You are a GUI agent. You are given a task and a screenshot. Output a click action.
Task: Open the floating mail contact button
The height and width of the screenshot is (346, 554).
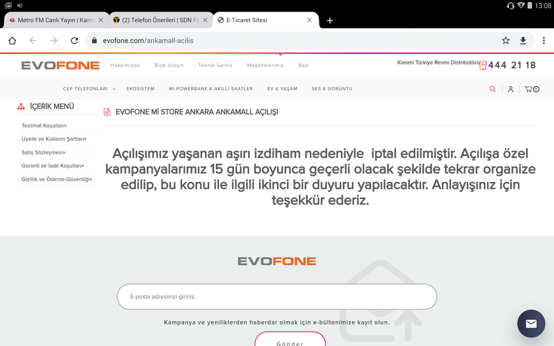(x=531, y=323)
